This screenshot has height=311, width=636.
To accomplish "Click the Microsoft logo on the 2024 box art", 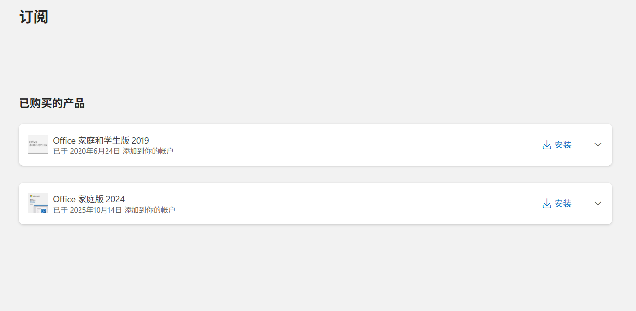I will click(35, 196).
